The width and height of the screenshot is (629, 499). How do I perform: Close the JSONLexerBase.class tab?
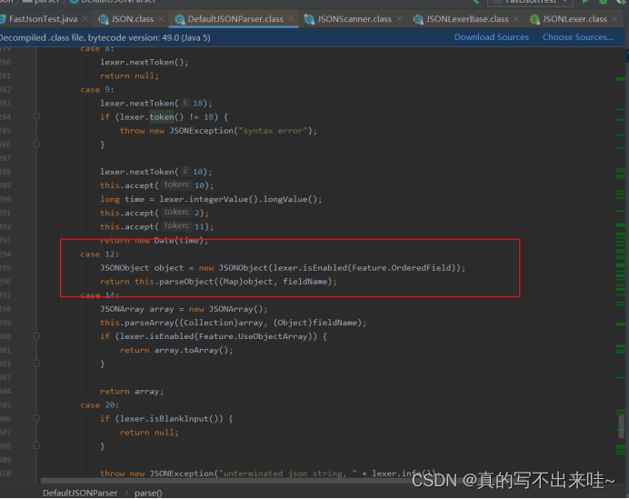(516, 19)
